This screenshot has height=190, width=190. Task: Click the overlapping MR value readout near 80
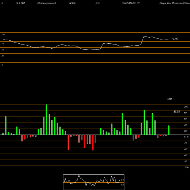[x=177, y=112]
